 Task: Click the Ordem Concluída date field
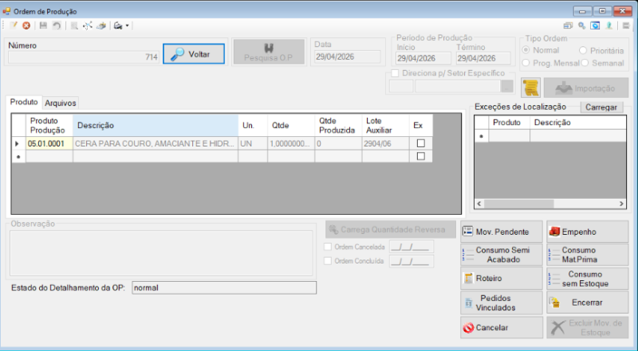tap(412, 261)
